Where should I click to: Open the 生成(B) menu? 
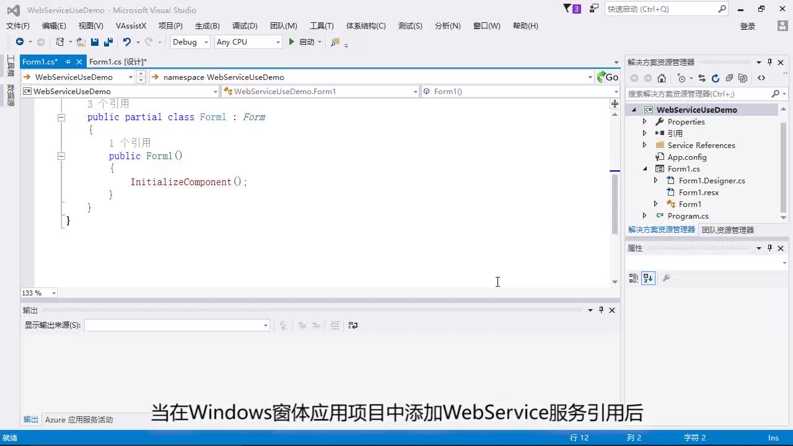point(208,26)
